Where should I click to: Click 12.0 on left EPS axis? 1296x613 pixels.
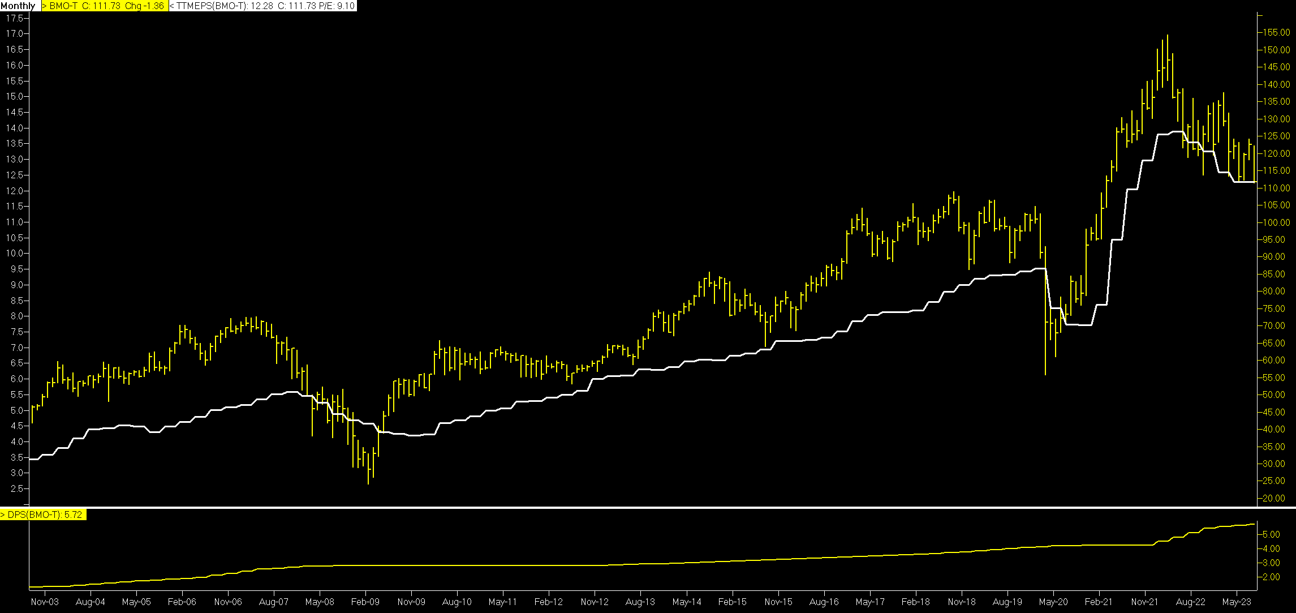pos(15,191)
